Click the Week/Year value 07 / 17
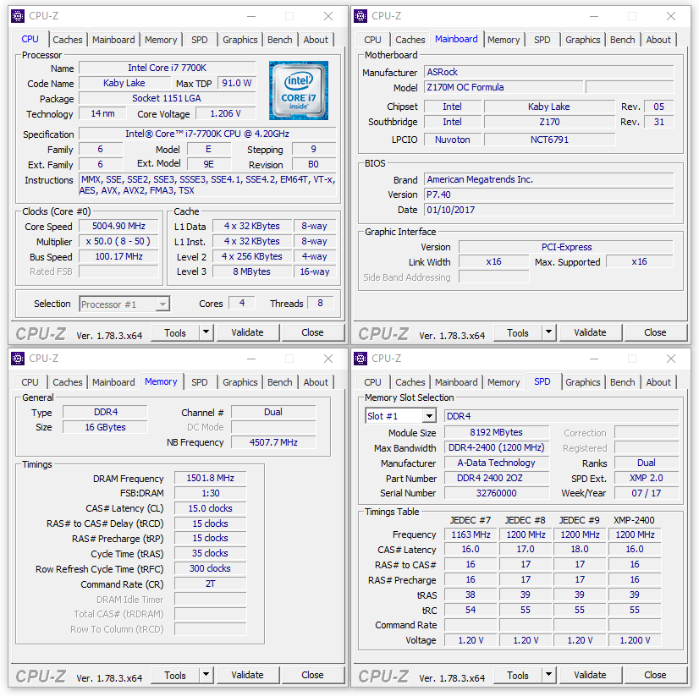Viewport: 699px width, 696px height. coord(647,493)
